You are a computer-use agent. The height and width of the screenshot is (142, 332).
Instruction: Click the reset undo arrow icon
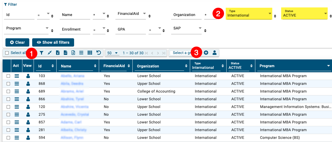pos(99,53)
